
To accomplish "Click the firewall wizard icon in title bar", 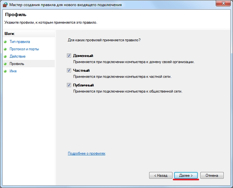I will point(5,5).
